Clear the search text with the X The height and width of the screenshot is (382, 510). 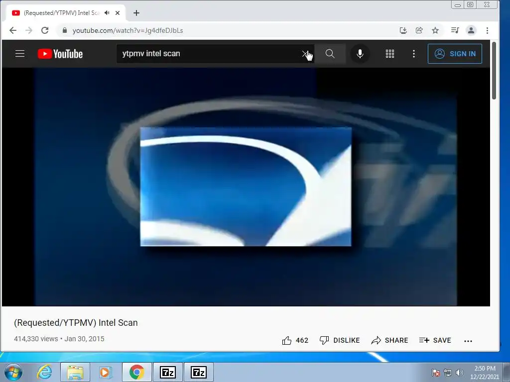(305, 54)
